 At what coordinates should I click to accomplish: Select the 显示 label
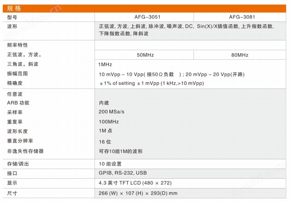tap(12, 183)
